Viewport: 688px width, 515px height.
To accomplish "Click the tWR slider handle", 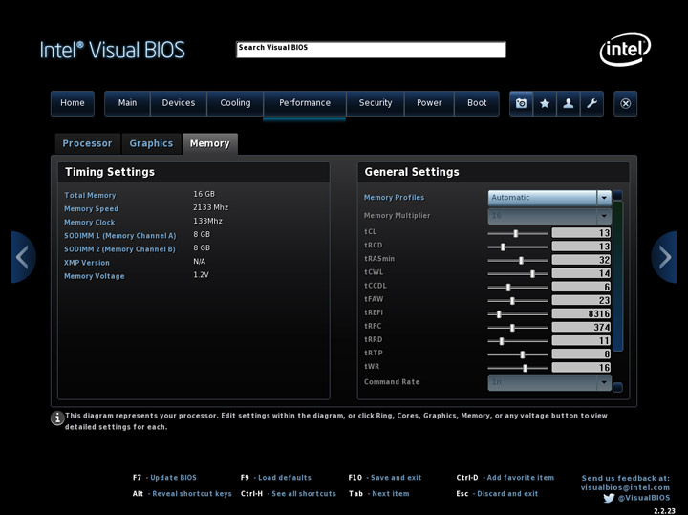I will pyautogui.click(x=525, y=368).
